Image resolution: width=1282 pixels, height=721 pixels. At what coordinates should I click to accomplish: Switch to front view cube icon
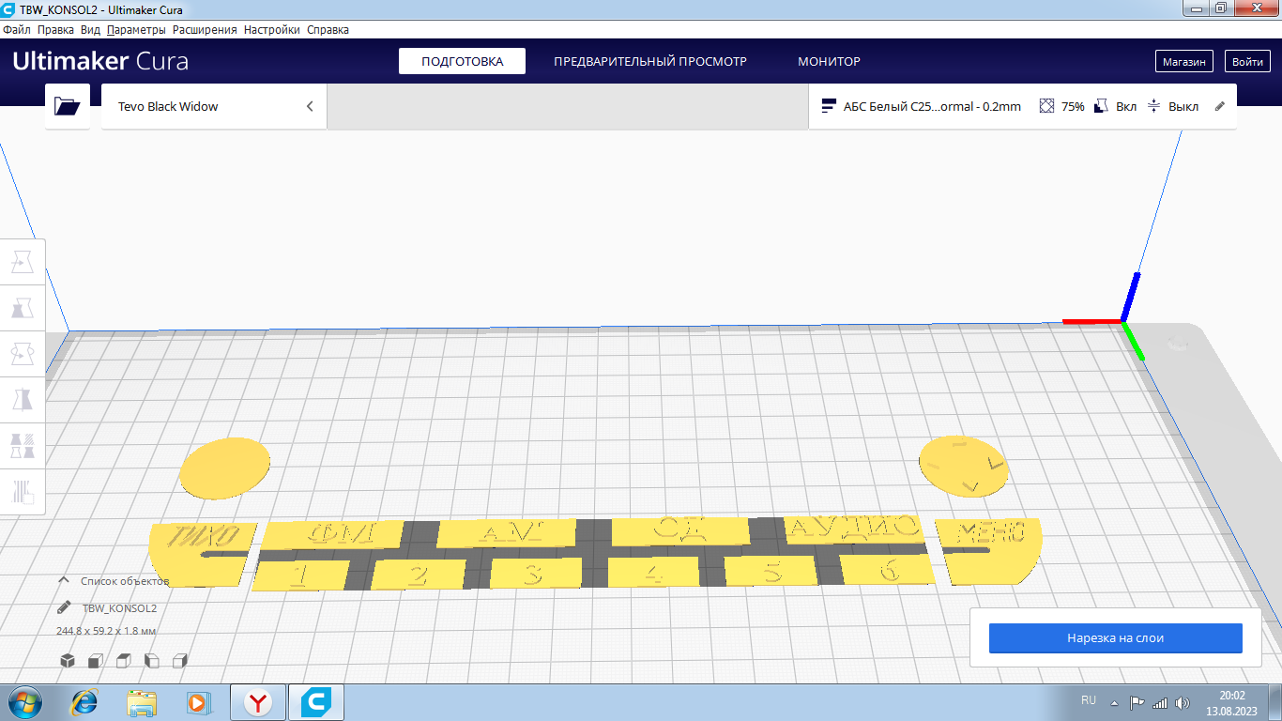tap(95, 661)
